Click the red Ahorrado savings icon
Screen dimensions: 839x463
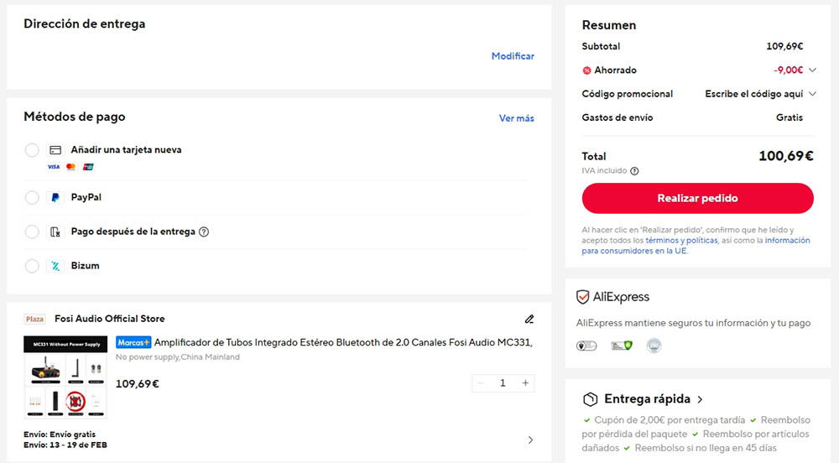point(586,70)
